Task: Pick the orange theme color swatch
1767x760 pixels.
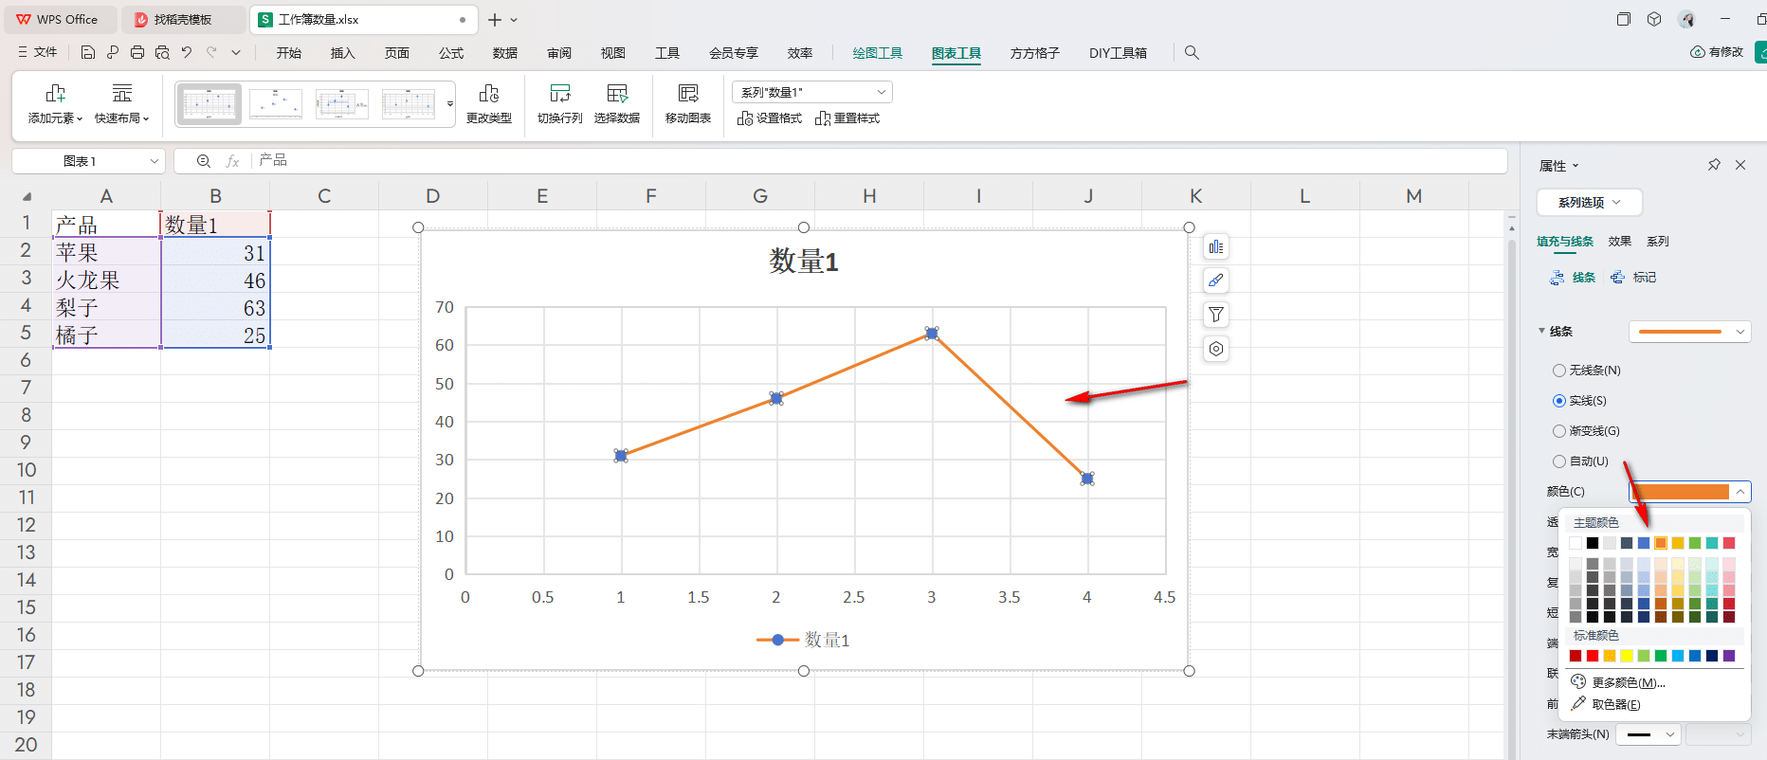Action: click(x=1661, y=543)
